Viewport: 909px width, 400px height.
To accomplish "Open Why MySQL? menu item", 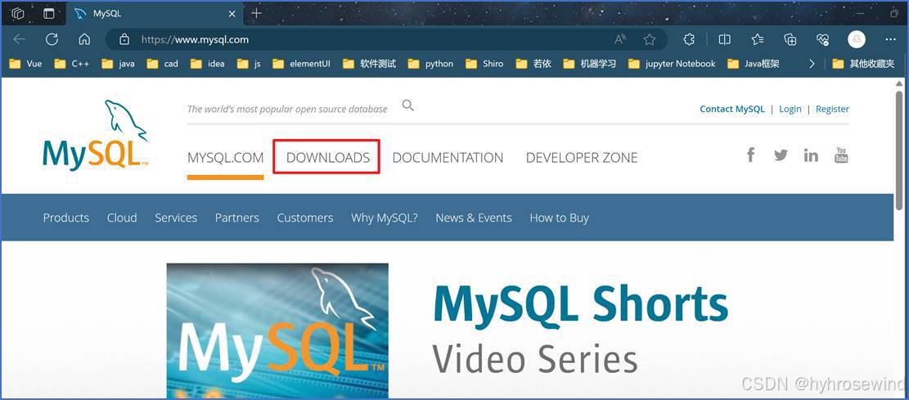I will tap(385, 218).
